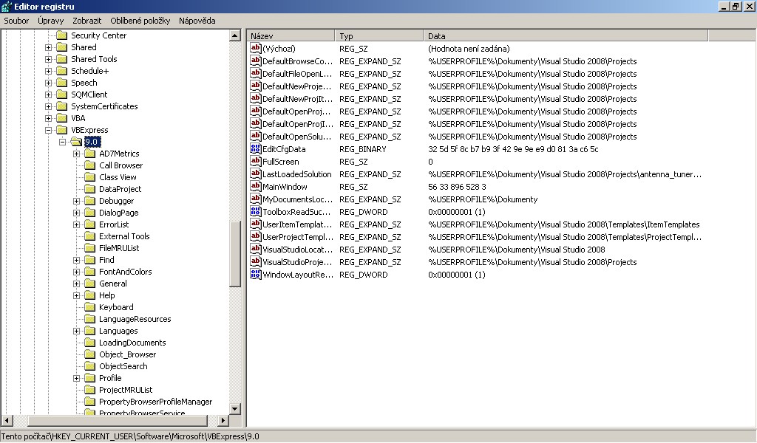
Task: Sort values by the Název column header
Action: (291, 35)
